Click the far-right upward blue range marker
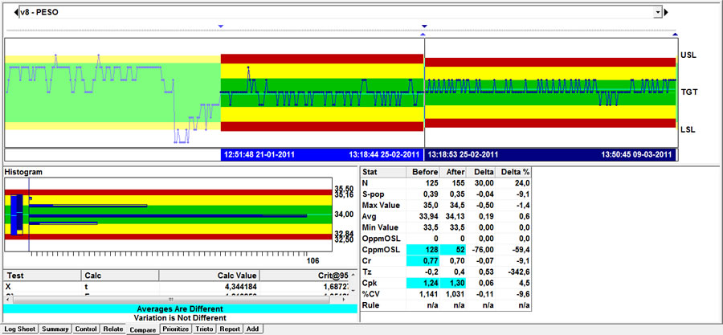723x335 pixels. (675, 34)
